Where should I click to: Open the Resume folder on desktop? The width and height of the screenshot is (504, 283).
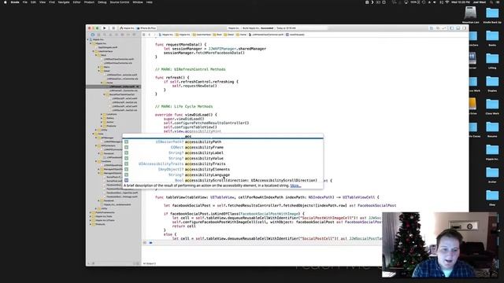(x=492, y=129)
